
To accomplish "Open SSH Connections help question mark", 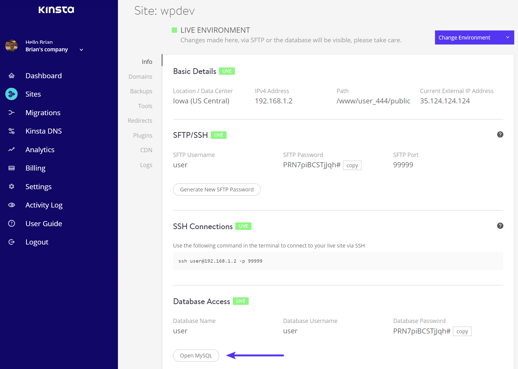I will (500, 226).
